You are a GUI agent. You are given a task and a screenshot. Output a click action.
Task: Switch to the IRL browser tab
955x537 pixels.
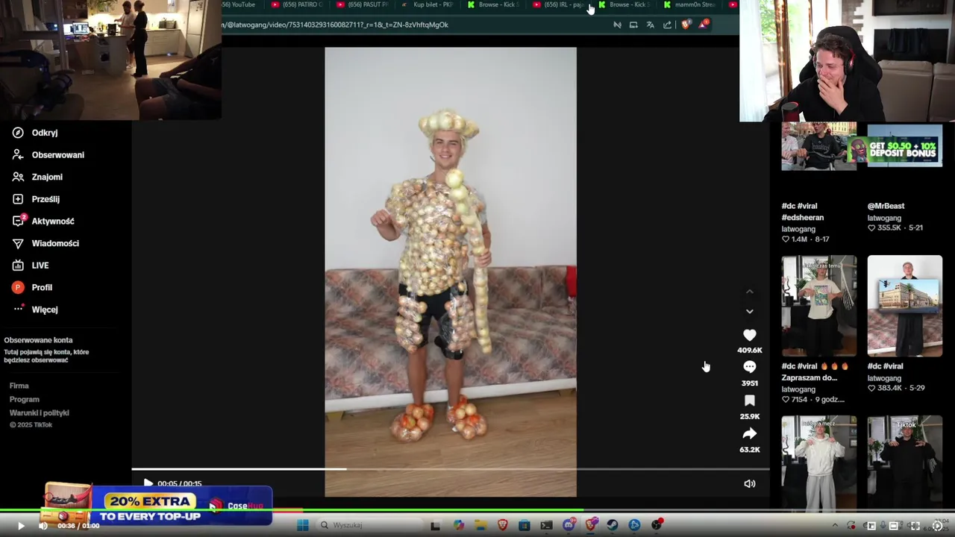[x=559, y=4]
